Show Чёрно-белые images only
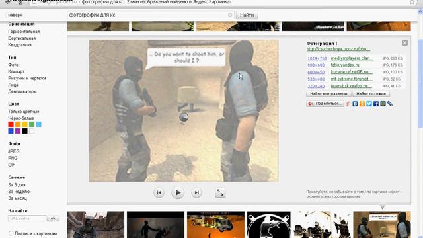Viewport: 423px width, 238px height. click(21, 118)
